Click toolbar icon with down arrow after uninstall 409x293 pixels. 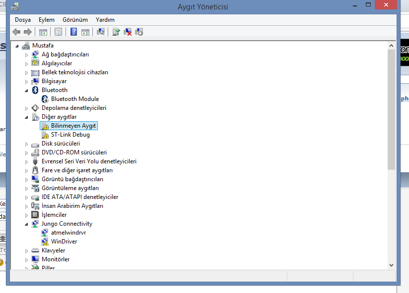point(139,32)
